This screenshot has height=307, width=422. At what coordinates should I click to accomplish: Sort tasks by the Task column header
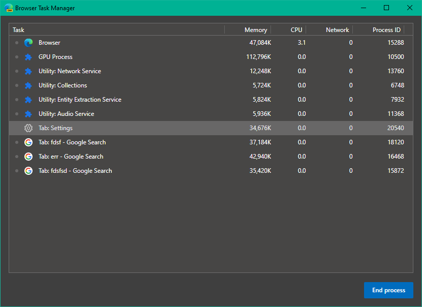[x=117, y=29]
